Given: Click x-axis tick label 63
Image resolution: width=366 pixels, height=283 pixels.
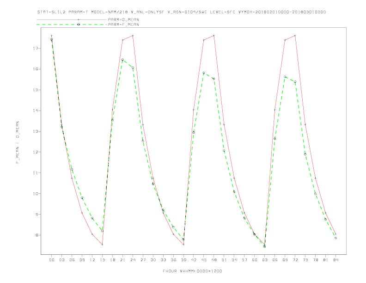Looking at the screenshot, I should (265, 260).
